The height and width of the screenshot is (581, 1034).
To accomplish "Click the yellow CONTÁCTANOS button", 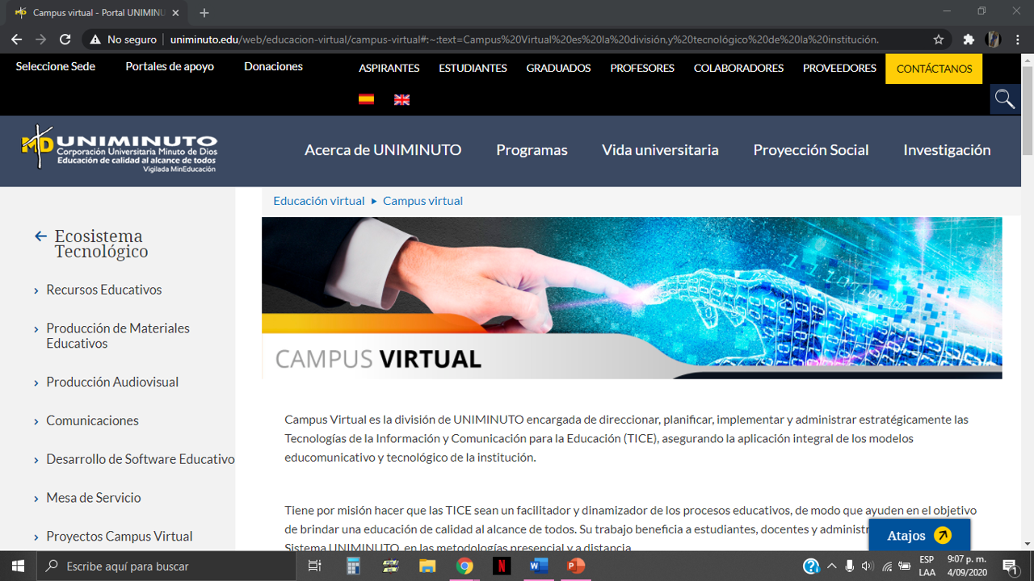I will pyautogui.click(x=934, y=69).
